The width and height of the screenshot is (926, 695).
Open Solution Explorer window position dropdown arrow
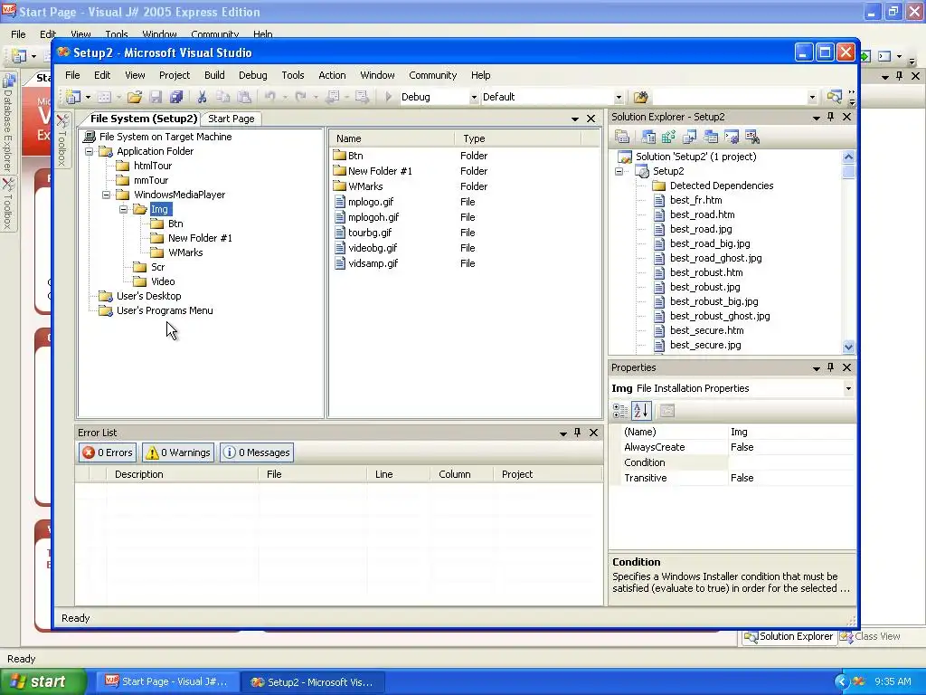click(817, 118)
